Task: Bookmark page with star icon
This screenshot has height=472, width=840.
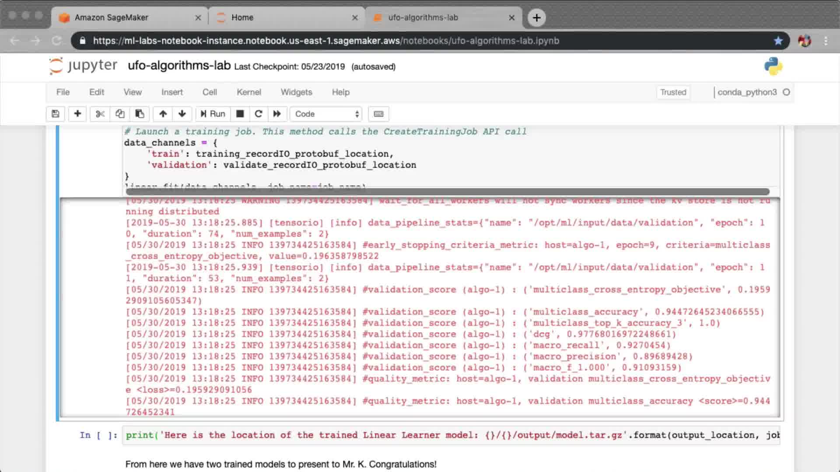Action: pyautogui.click(x=778, y=41)
